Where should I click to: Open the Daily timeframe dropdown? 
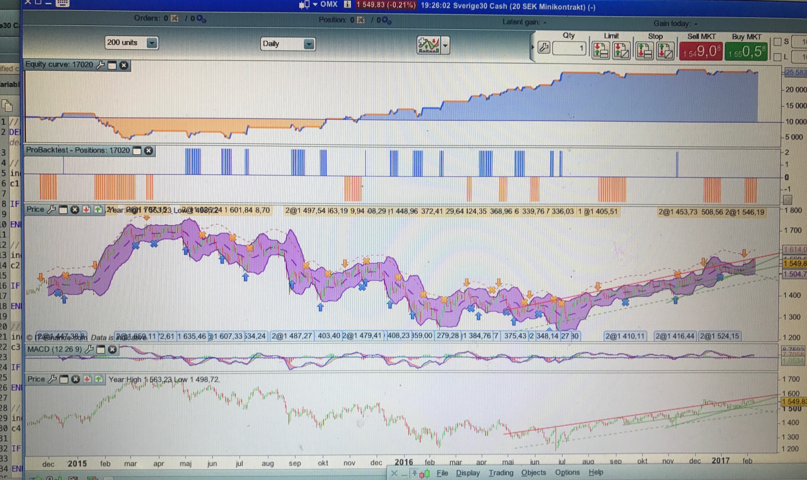click(309, 44)
